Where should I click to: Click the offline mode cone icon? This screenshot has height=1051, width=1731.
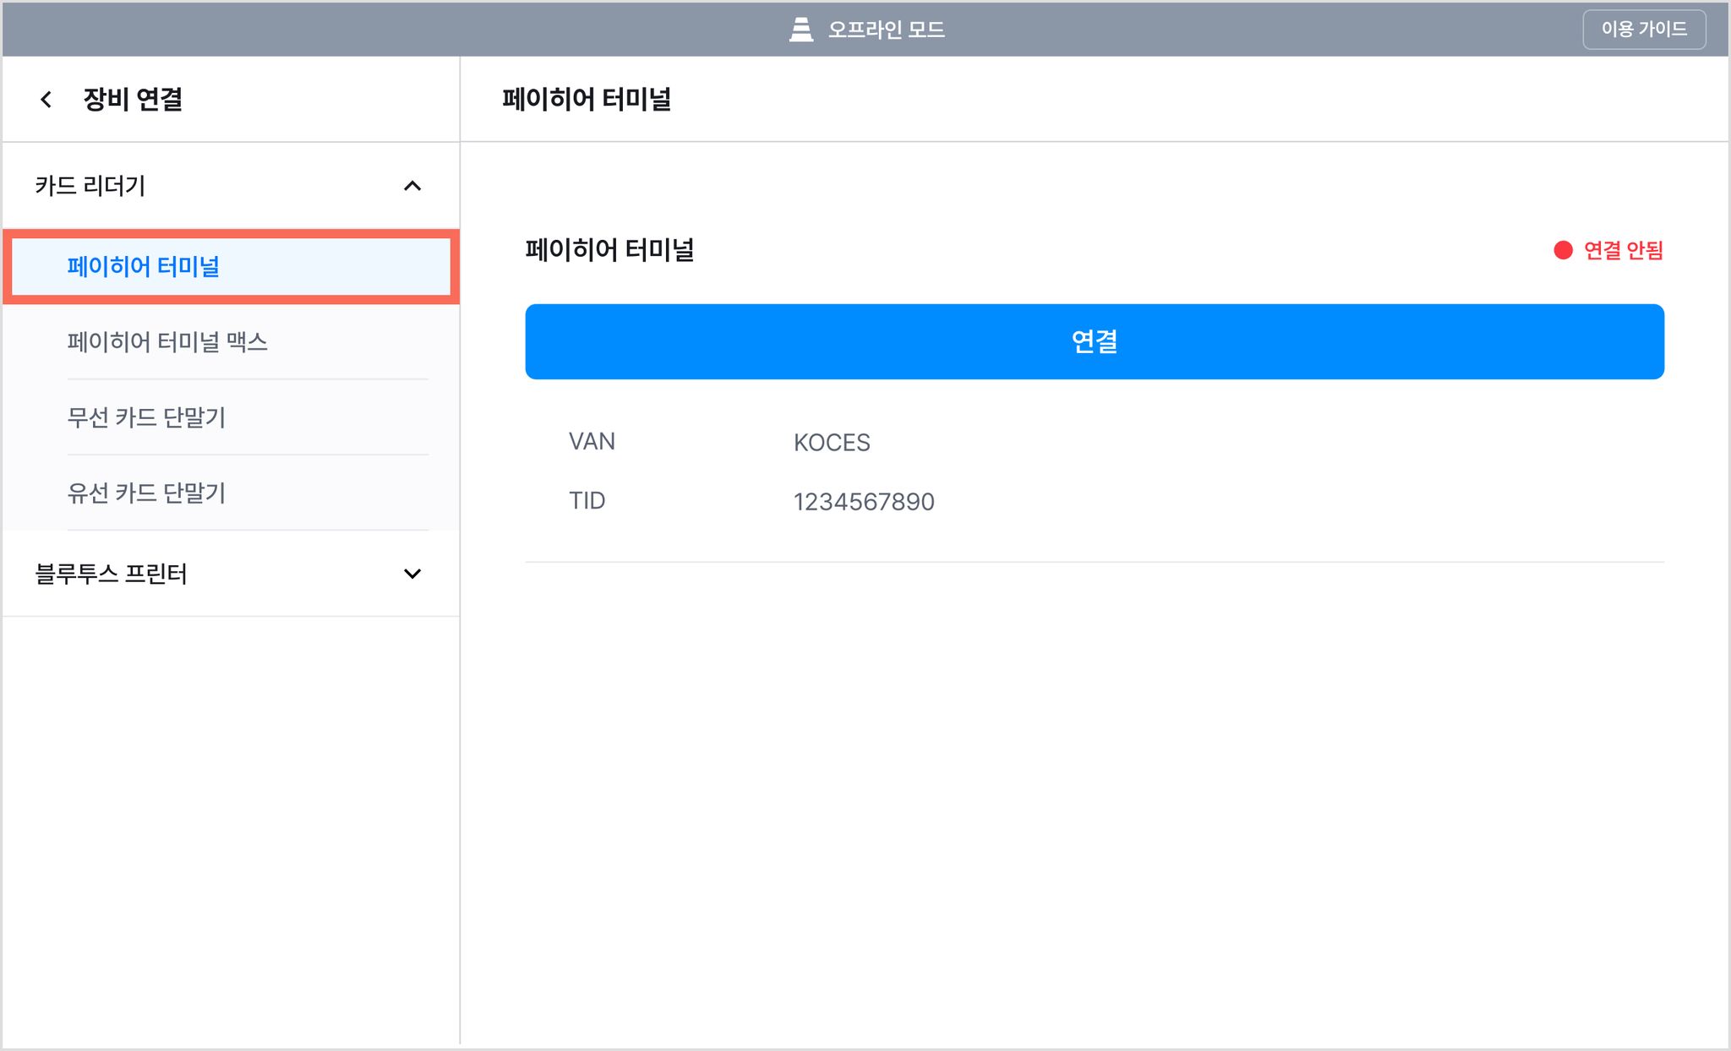[x=800, y=30]
